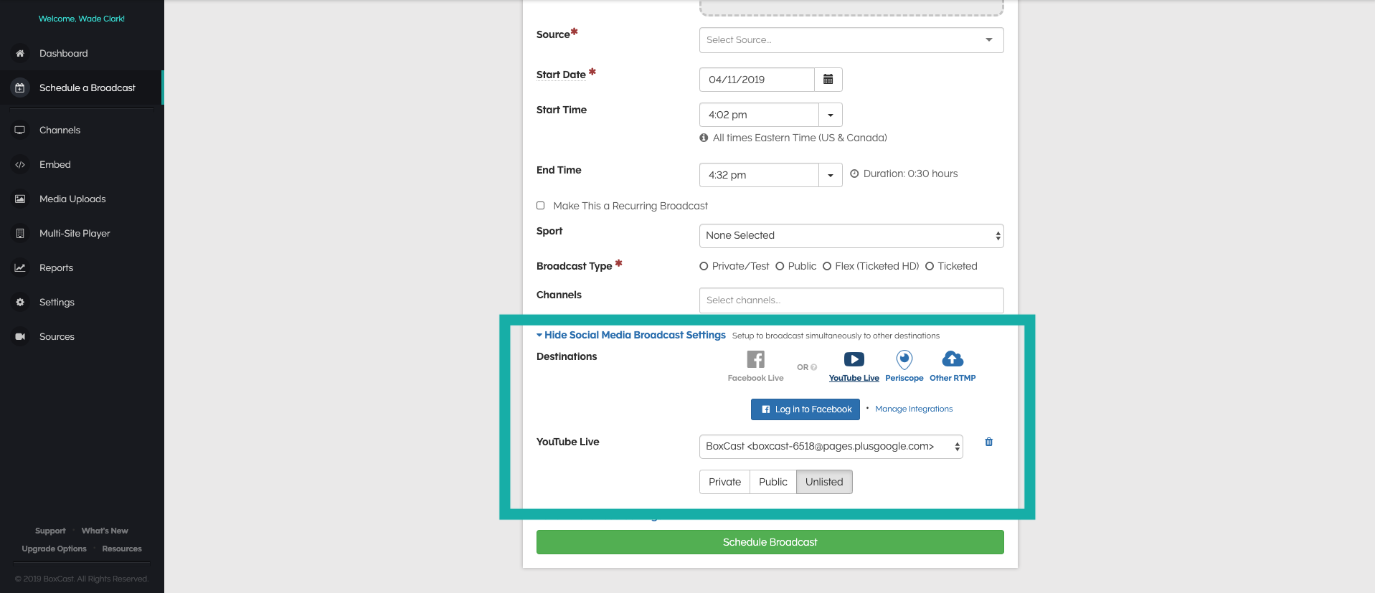The width and height of the screenshot is (1375, 593).
Task: Select the YouTube Live destination icon
Action: click(x=854, y=359)
